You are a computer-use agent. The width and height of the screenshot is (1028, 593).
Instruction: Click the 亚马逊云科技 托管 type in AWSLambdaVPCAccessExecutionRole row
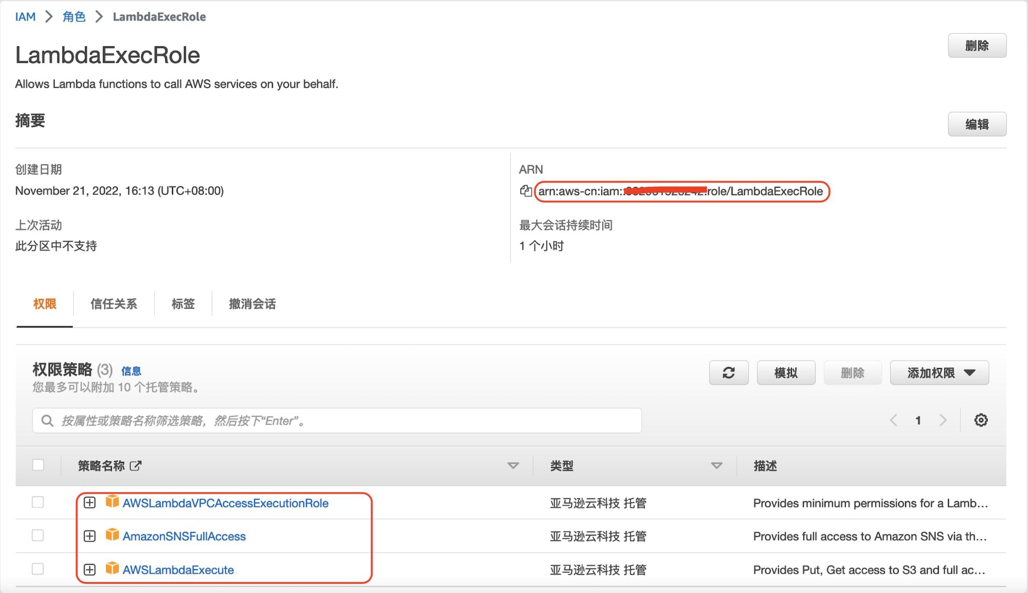tap(598, 503)
